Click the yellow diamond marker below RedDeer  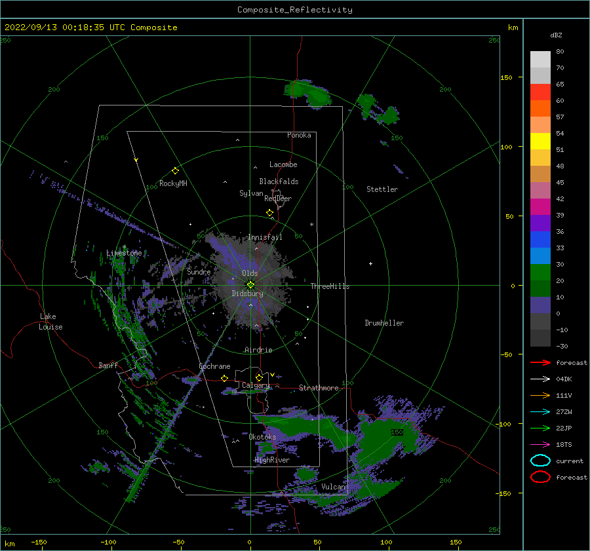[x=269, y=213]
